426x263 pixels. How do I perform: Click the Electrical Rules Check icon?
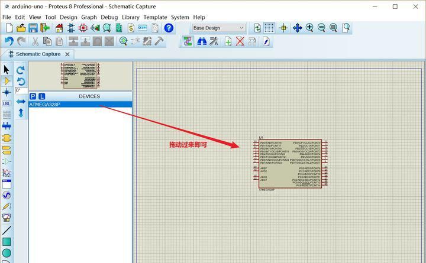266,41
